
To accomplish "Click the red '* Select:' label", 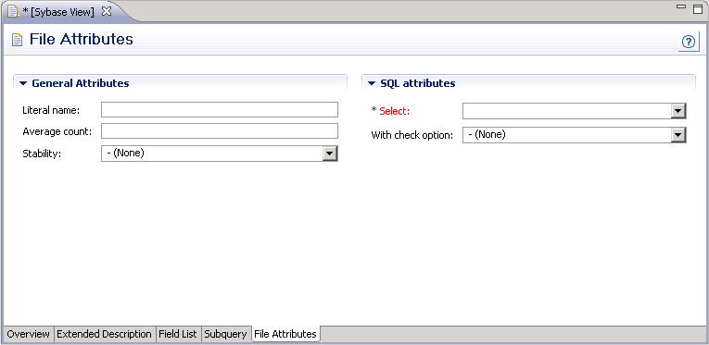I will coord(390,111).
